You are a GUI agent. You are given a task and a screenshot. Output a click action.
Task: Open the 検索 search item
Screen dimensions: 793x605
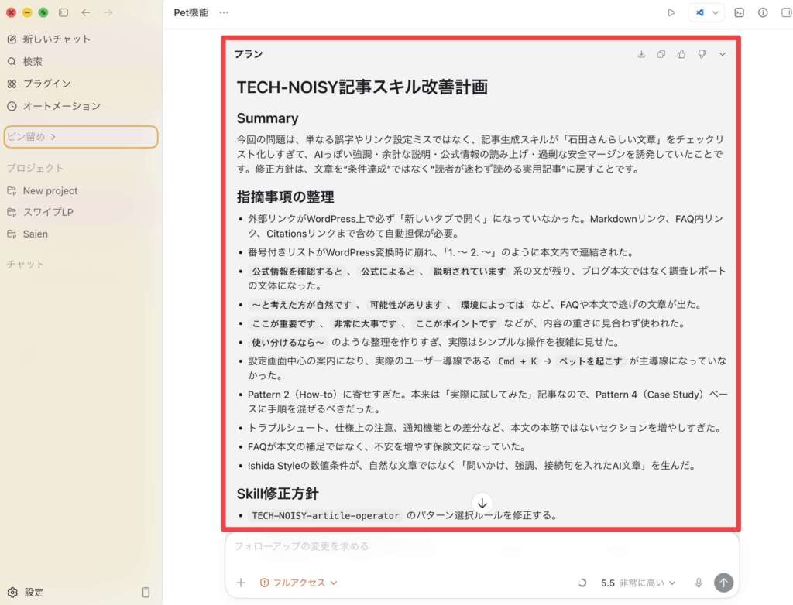(x=26, y=61)
